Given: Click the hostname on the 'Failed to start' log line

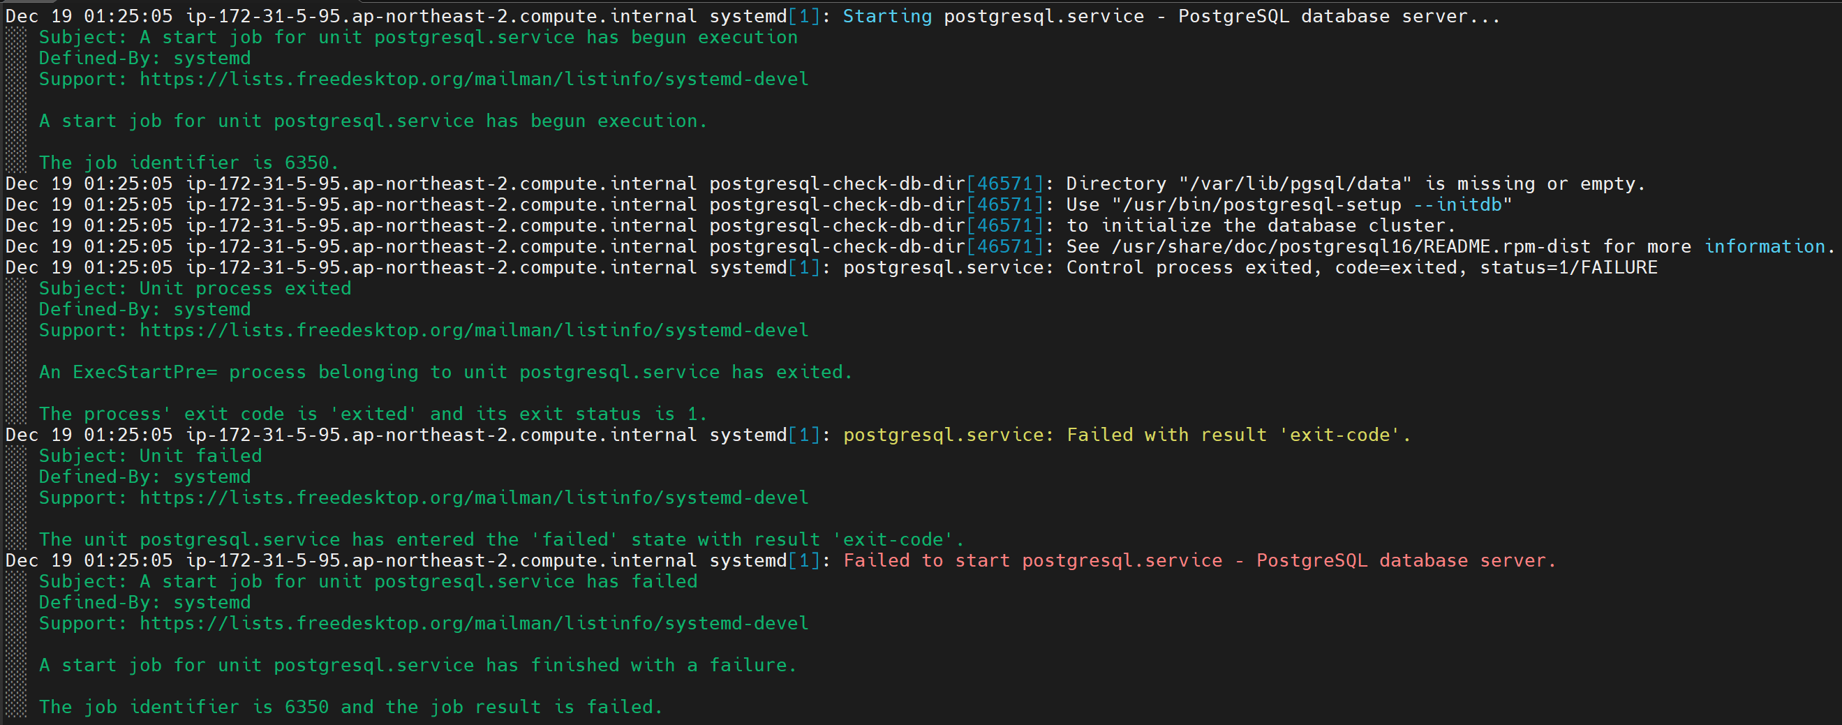Looking at the screenshot, I should (x=441, y=560).
